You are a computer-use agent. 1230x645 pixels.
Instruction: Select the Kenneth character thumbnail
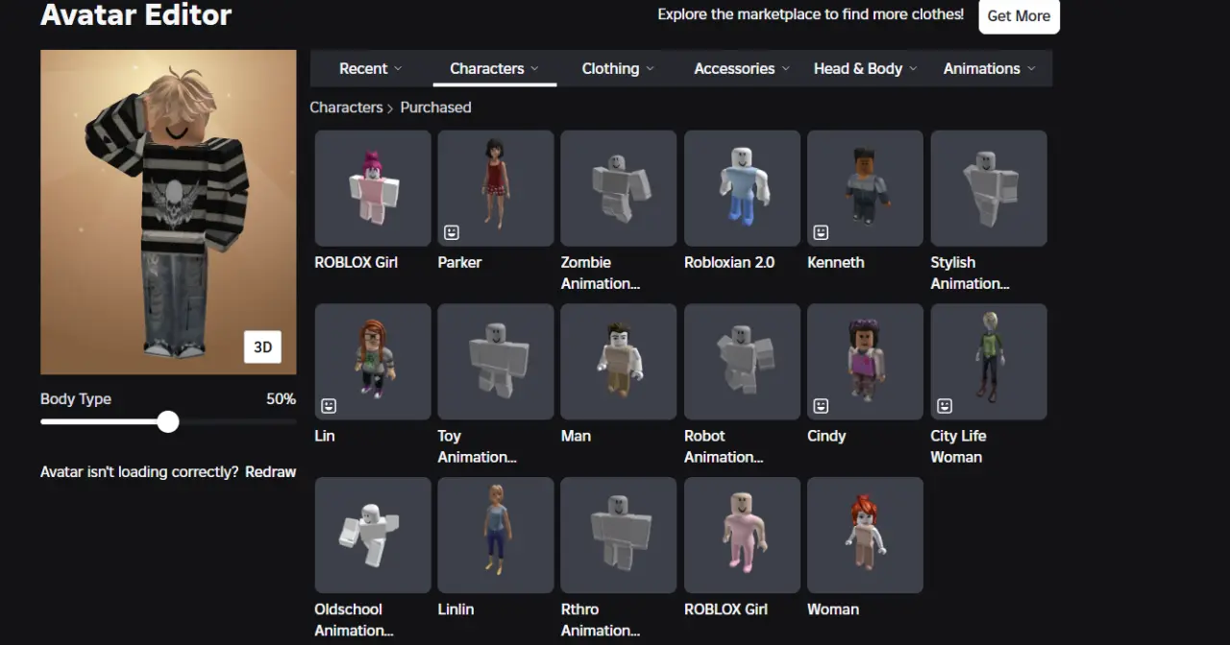(x=865, y=188)
